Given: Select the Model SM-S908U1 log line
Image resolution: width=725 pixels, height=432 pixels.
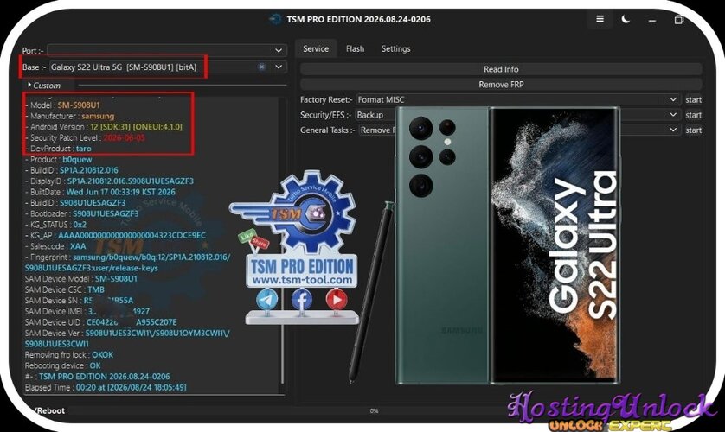Looking at the screenshot, I should [x=62, y=105].
